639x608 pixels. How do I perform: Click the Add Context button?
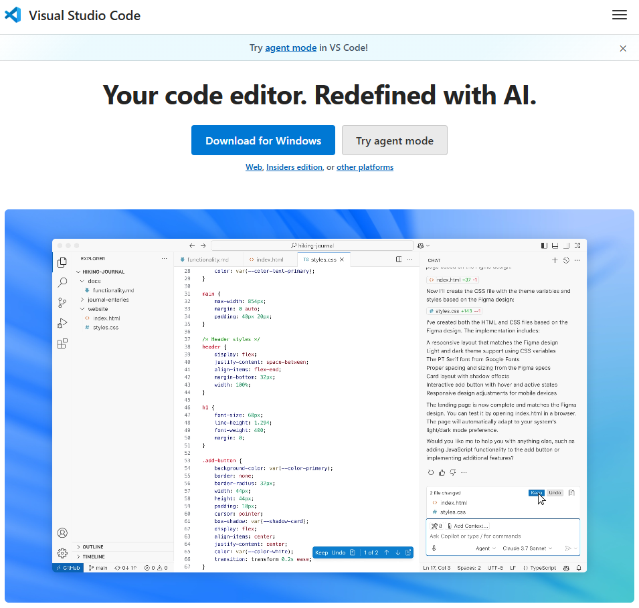pos(468,526)
